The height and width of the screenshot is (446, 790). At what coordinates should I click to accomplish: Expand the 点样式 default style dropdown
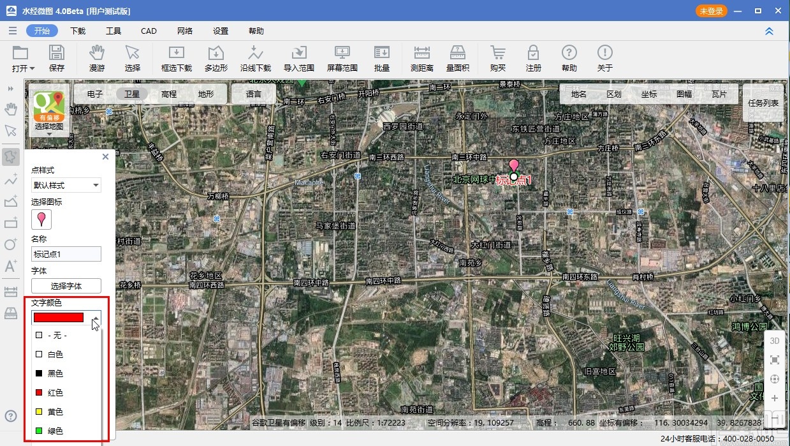(66, 186)
